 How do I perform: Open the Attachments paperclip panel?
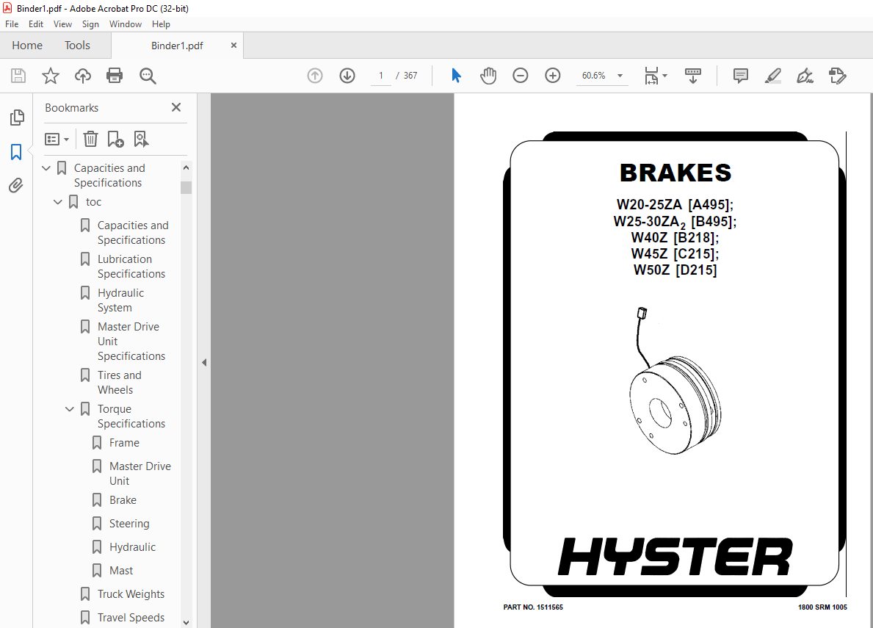[x=16, y=185]
